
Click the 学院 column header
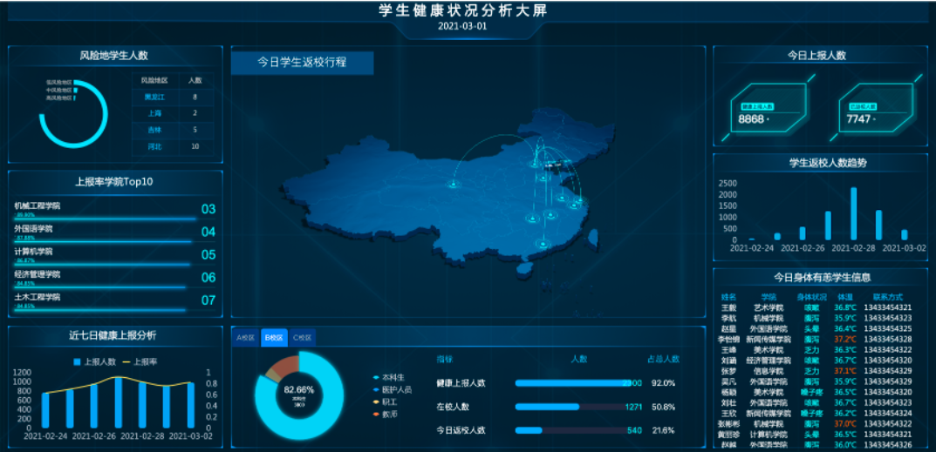pyautogui.click(x=769, y=296)
